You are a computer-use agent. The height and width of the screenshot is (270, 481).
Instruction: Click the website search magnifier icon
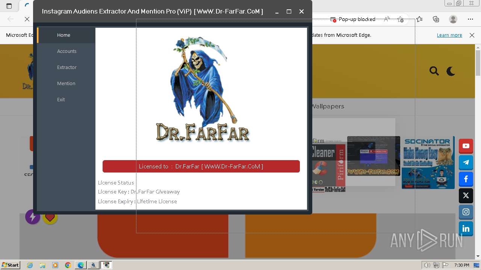click(434, 71)
